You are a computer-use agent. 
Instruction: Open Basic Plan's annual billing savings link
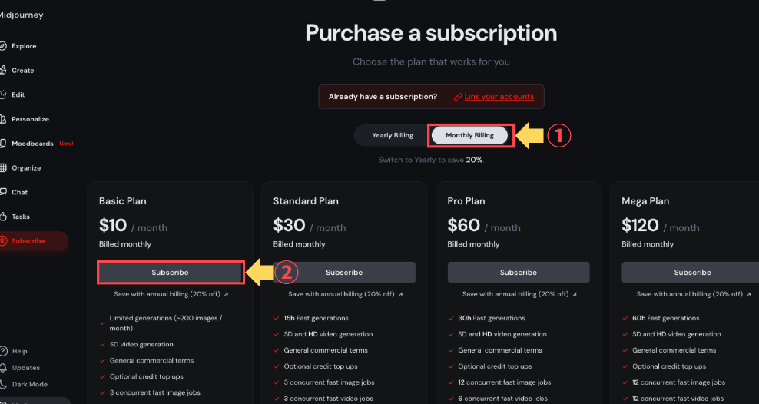170,294
